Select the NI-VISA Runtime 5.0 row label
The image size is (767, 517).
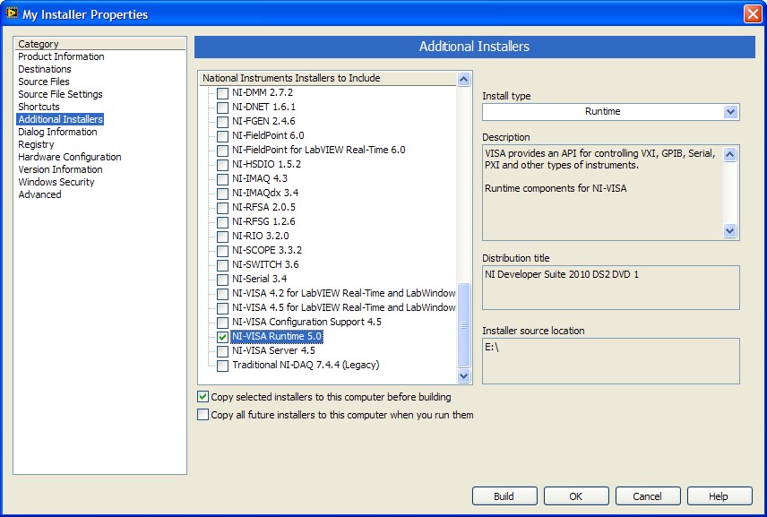click(276, 337)
